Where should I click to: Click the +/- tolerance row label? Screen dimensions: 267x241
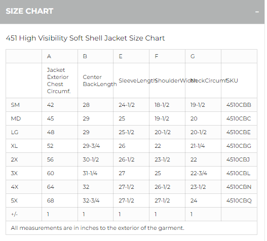(14, 214)
